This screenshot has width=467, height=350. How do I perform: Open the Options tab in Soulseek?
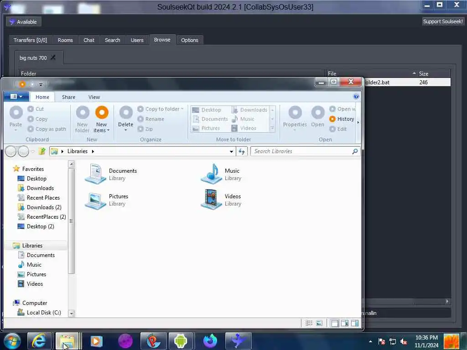[189, 40]
